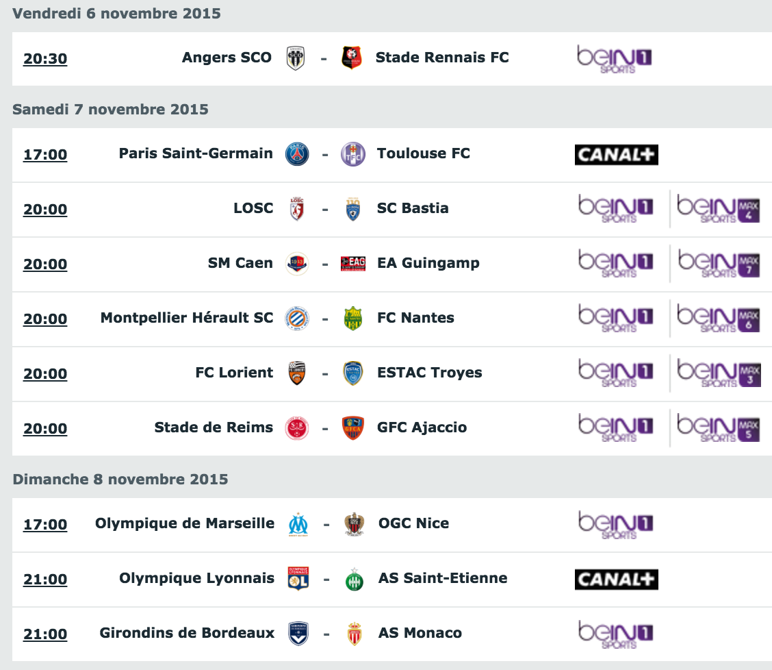Image resolution: width=772 pixels, height=670 pixels.
Task: Click the AS Monaco crest
Action: (355, 634)
